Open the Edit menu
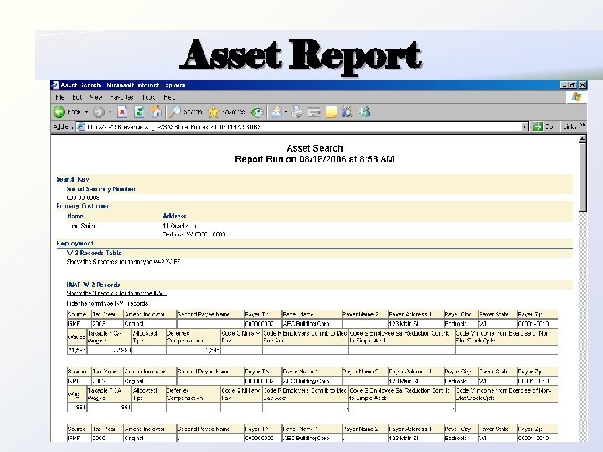 [x=77, y=97]
